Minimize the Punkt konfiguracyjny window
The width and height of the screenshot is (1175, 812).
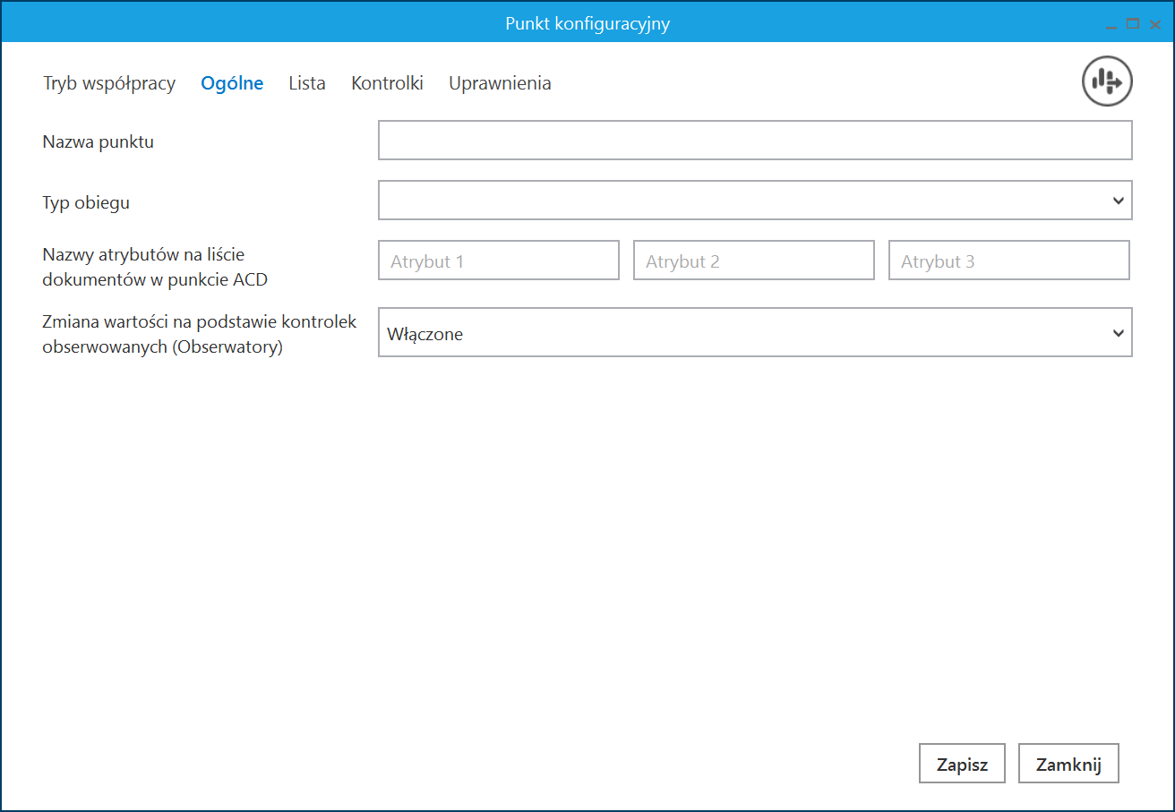pos(1111,24)
